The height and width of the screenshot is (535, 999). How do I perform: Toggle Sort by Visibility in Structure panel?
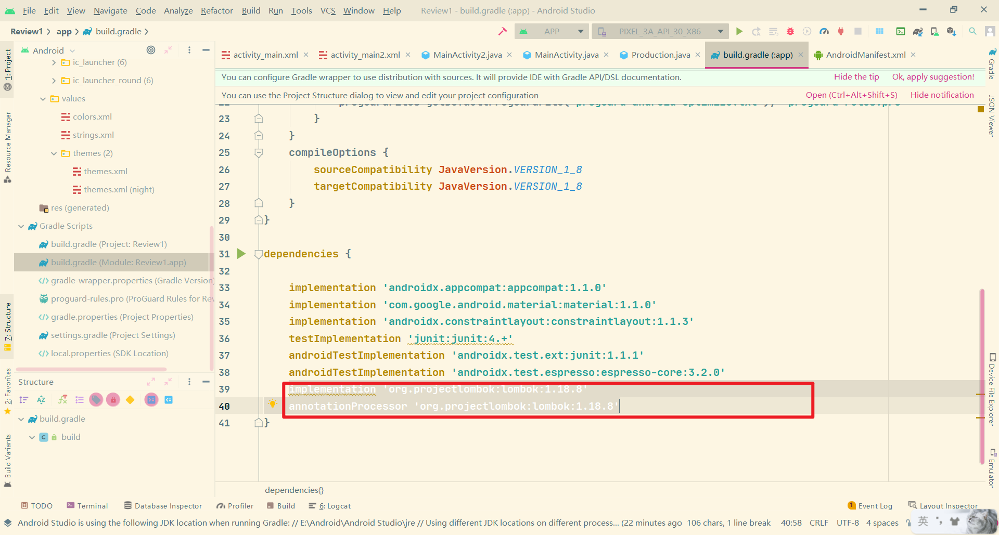pos(24,400)
